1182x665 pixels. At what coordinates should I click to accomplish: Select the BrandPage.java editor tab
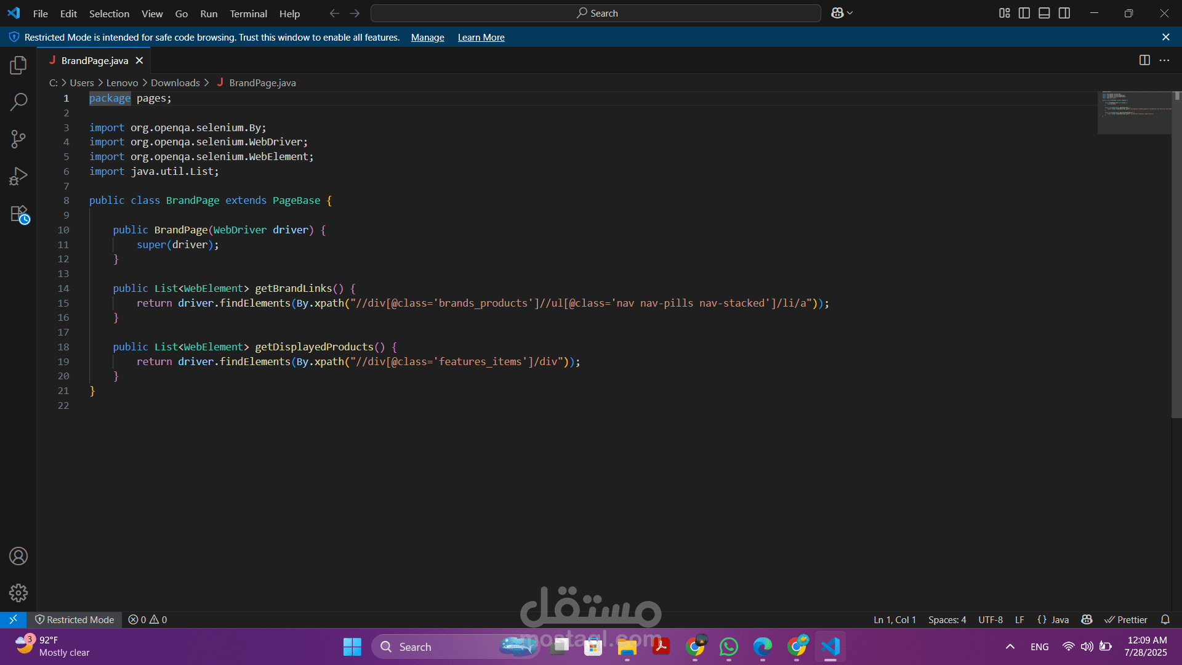point(94,60)
